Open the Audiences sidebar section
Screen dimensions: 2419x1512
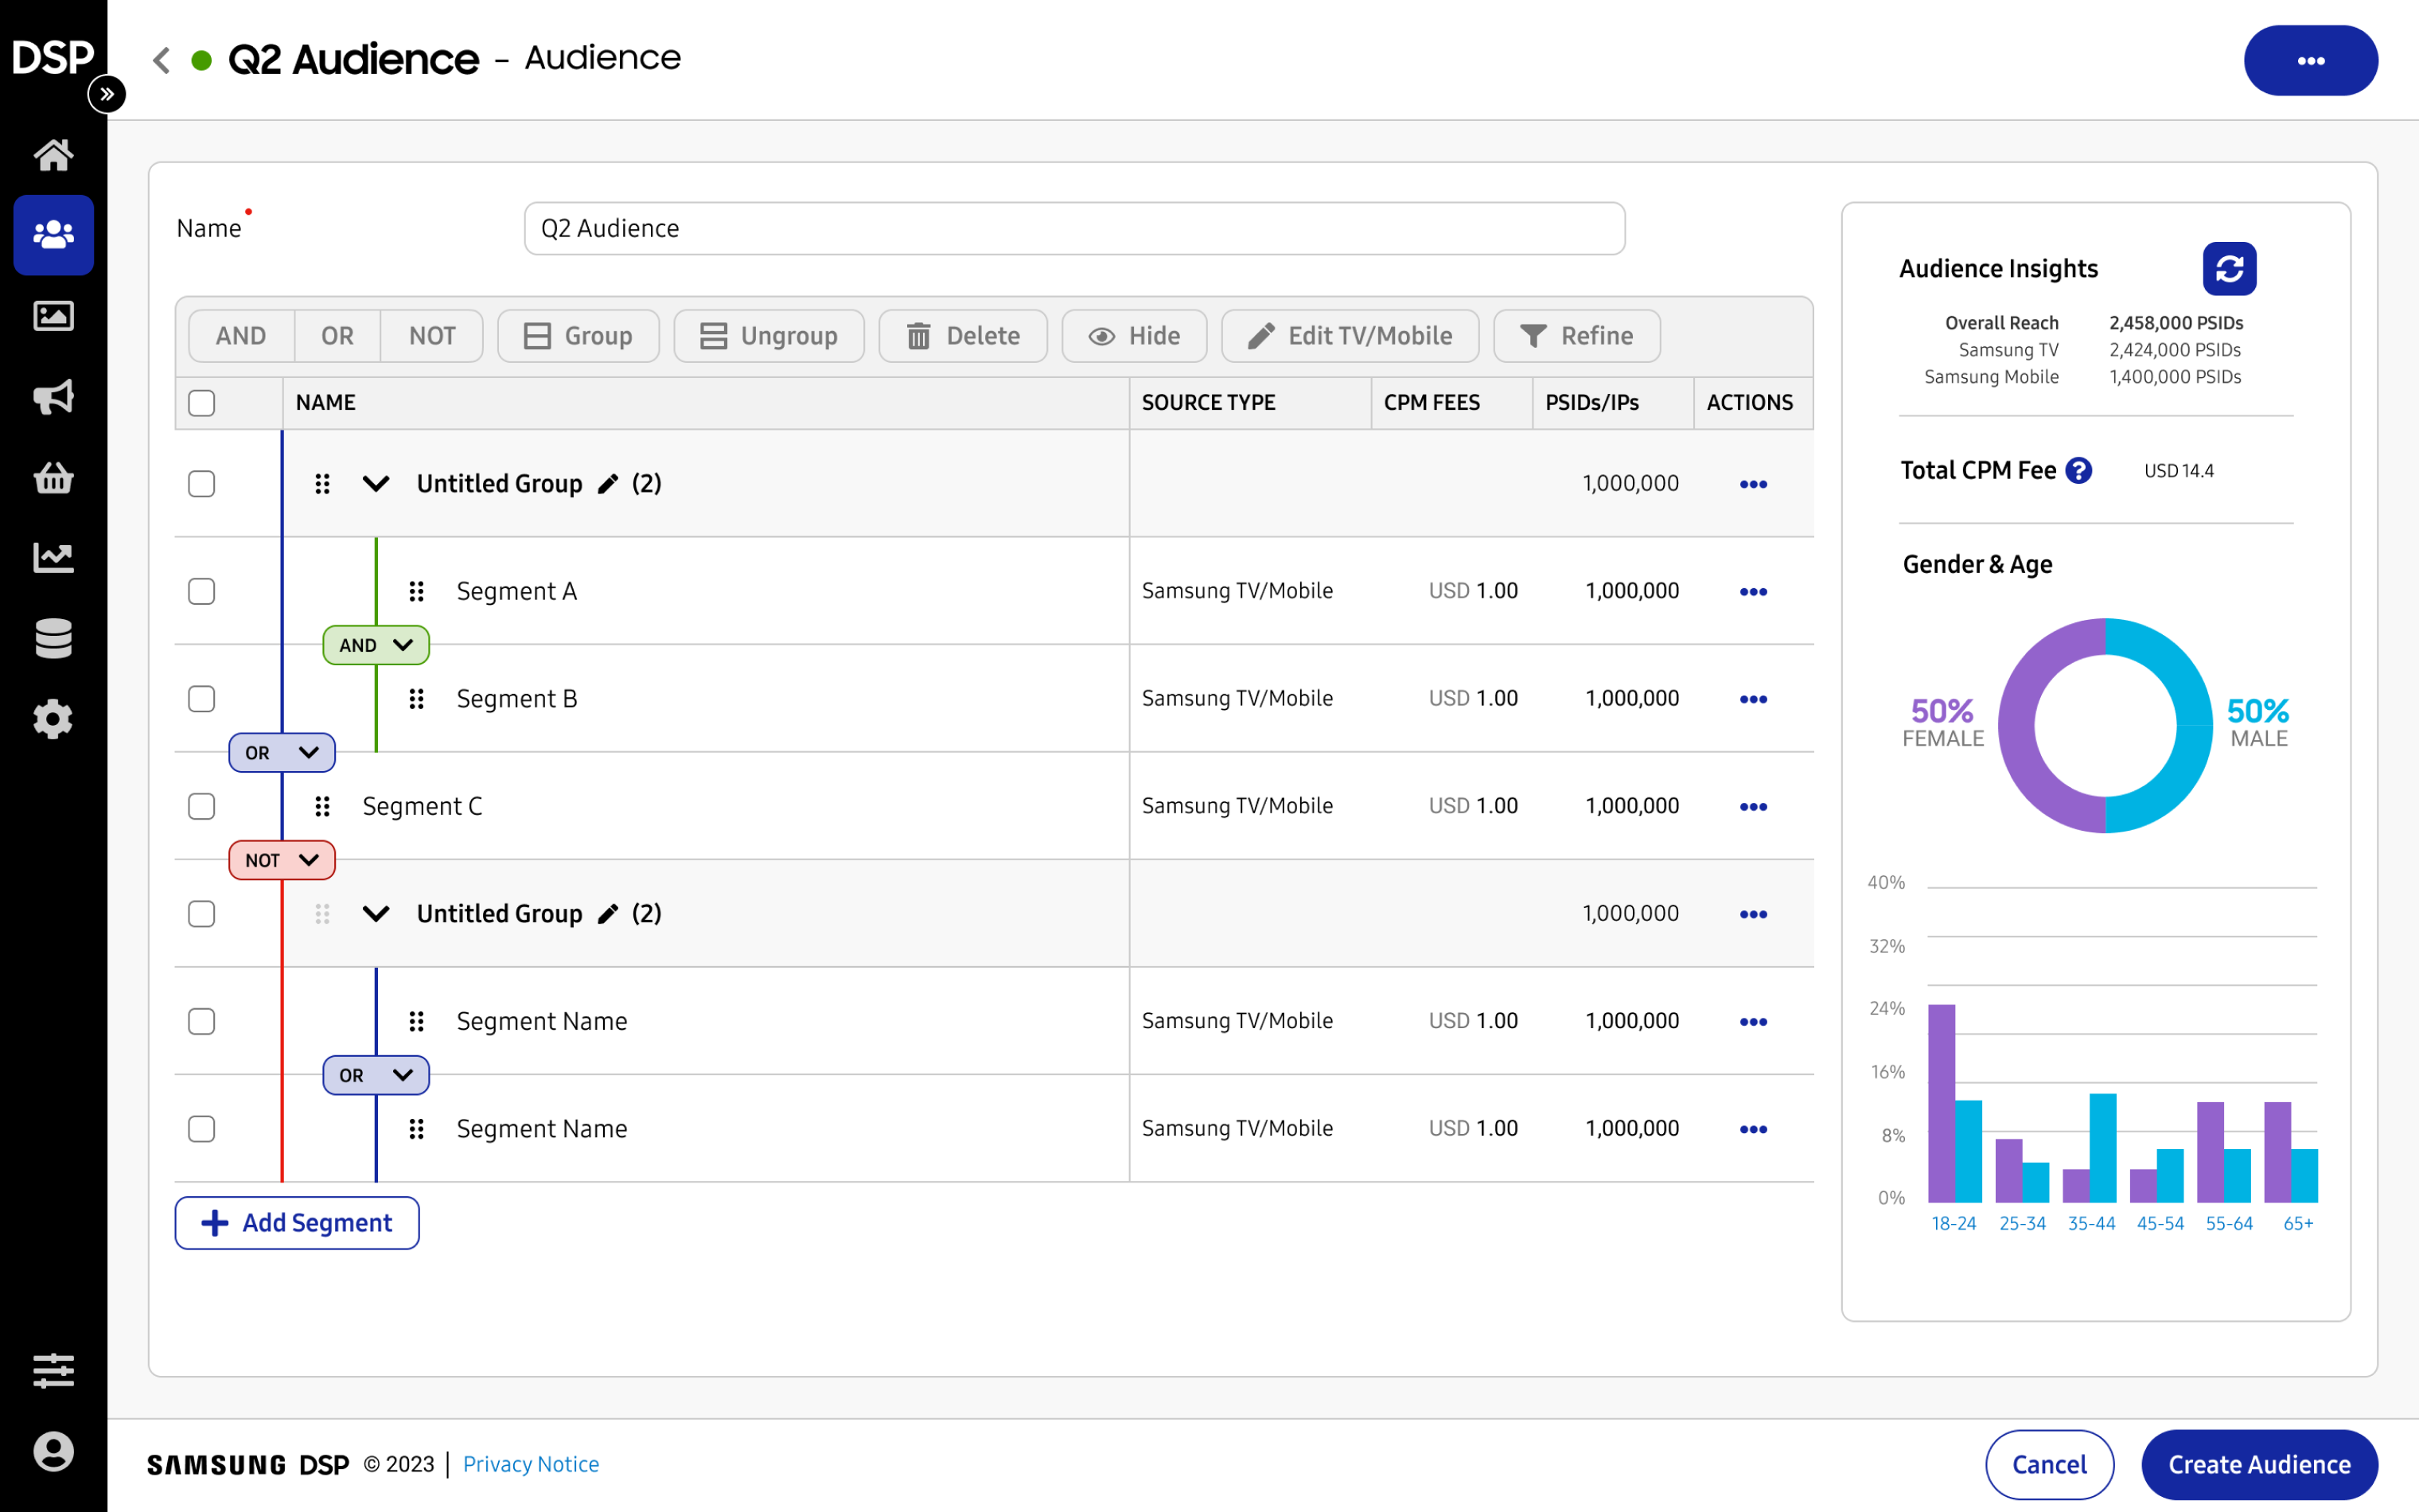53,235
